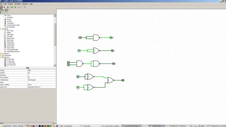Click the empty Label value field

coord(42,82)
